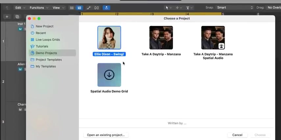Select Demo Projects in sidebar
281x140 pixels.
point(52,53)
